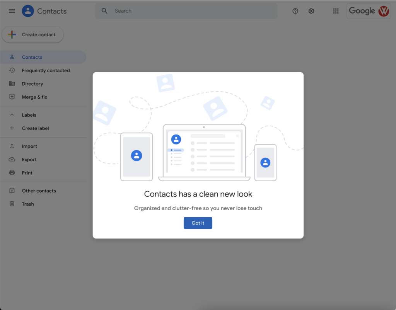Image resolution: width=396 pixels, height=310 pixels.
Task: Click the Contacts title text in header
Action: coord(52,11)
